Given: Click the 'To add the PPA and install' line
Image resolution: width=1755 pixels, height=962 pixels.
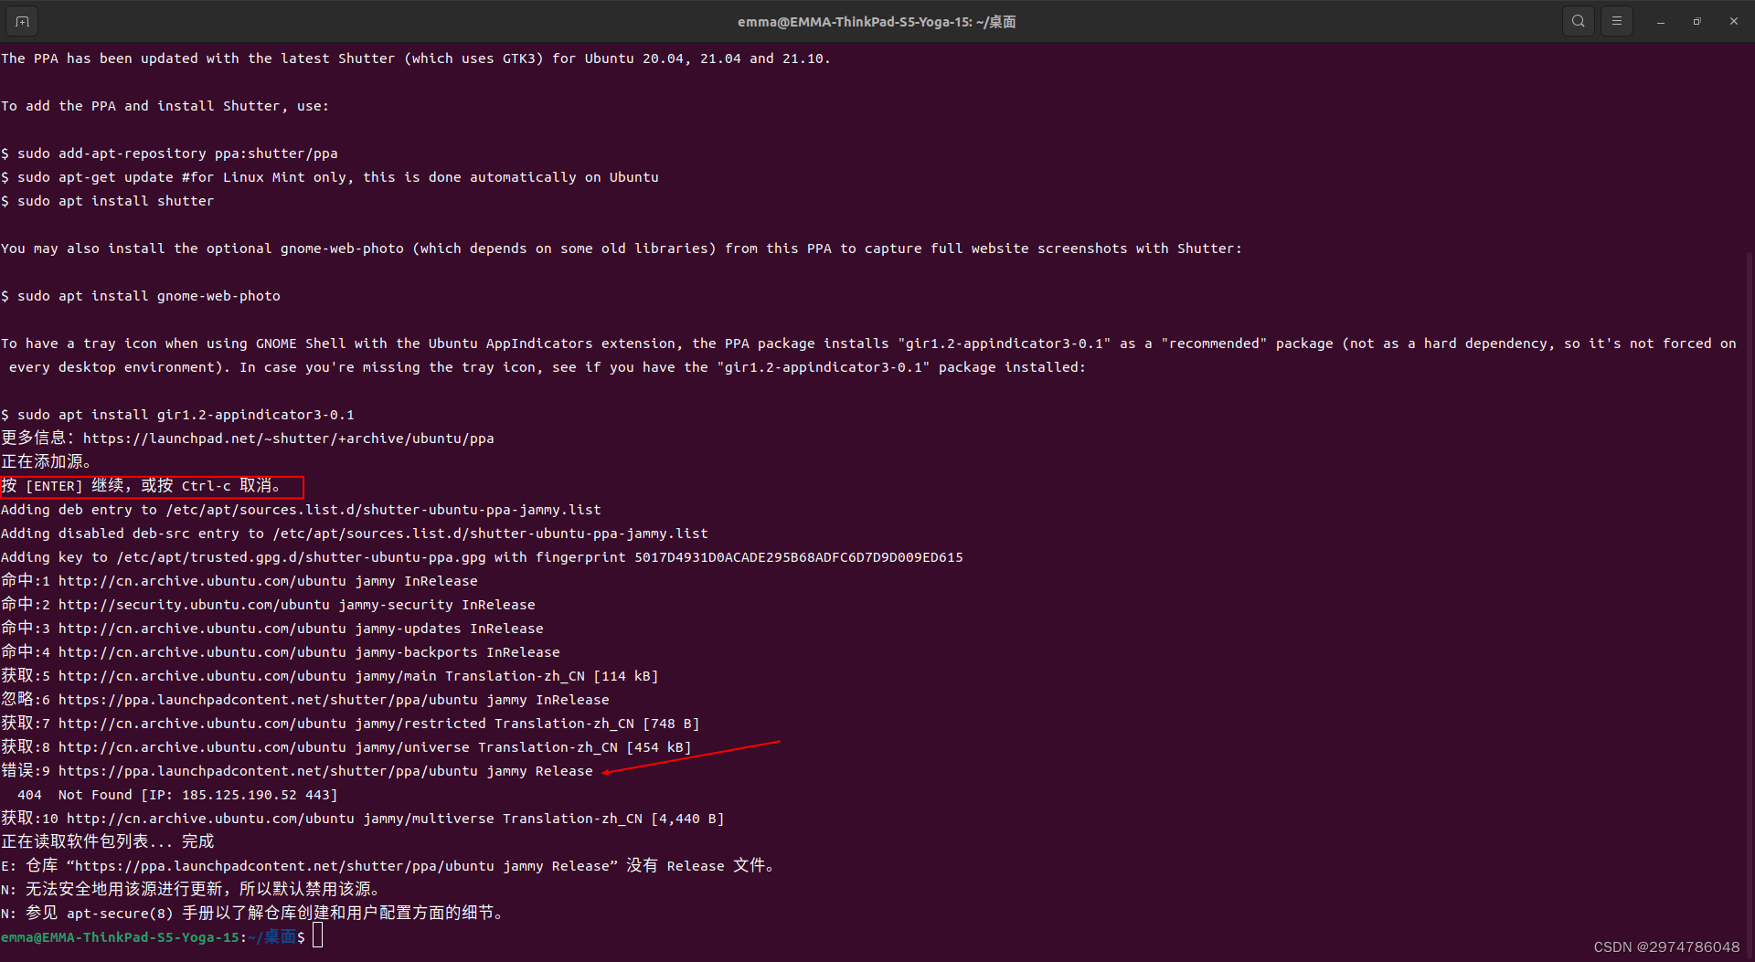Looking at the screenshot, I should (165, 106).
